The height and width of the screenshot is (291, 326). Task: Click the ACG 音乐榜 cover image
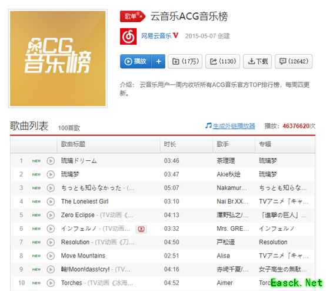click(x=58, y=58)
